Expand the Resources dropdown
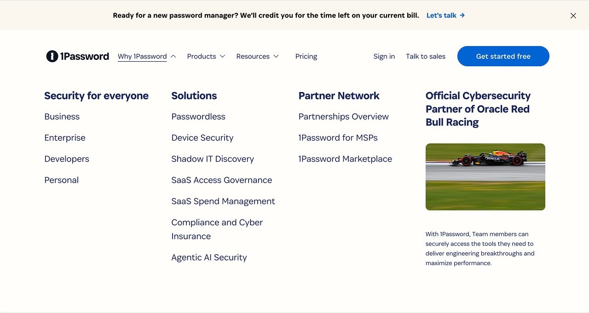589x313 pixels. click(x=257, y=56)
